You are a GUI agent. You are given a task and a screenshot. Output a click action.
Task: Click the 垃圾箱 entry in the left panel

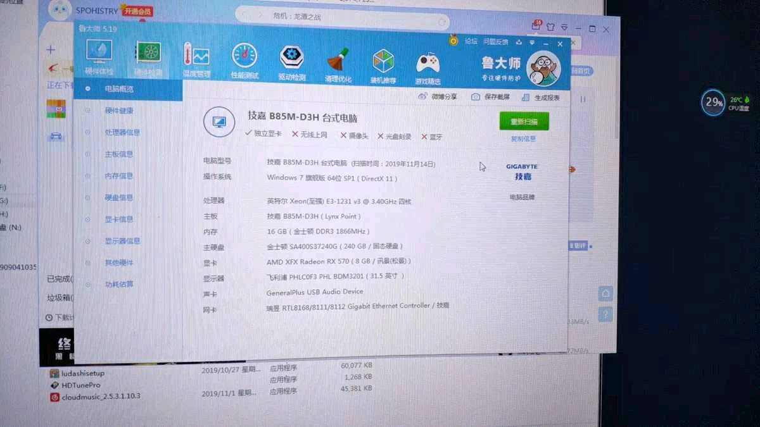[60, 298]
